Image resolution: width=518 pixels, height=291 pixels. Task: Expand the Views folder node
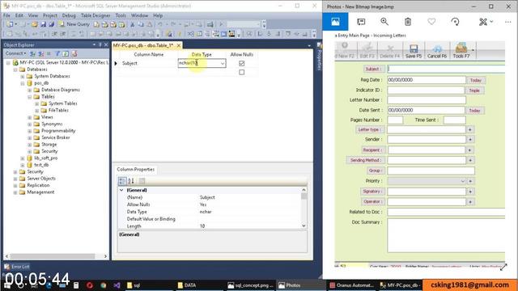(30, 117)
